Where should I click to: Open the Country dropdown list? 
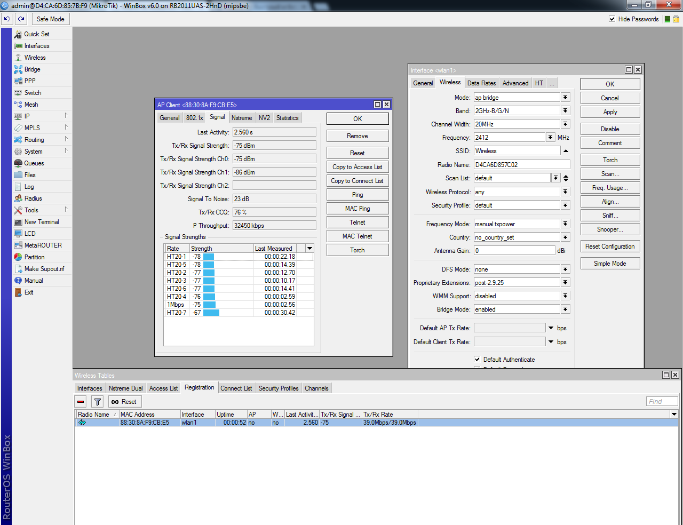pyautogui.click(x=566, y=237)
